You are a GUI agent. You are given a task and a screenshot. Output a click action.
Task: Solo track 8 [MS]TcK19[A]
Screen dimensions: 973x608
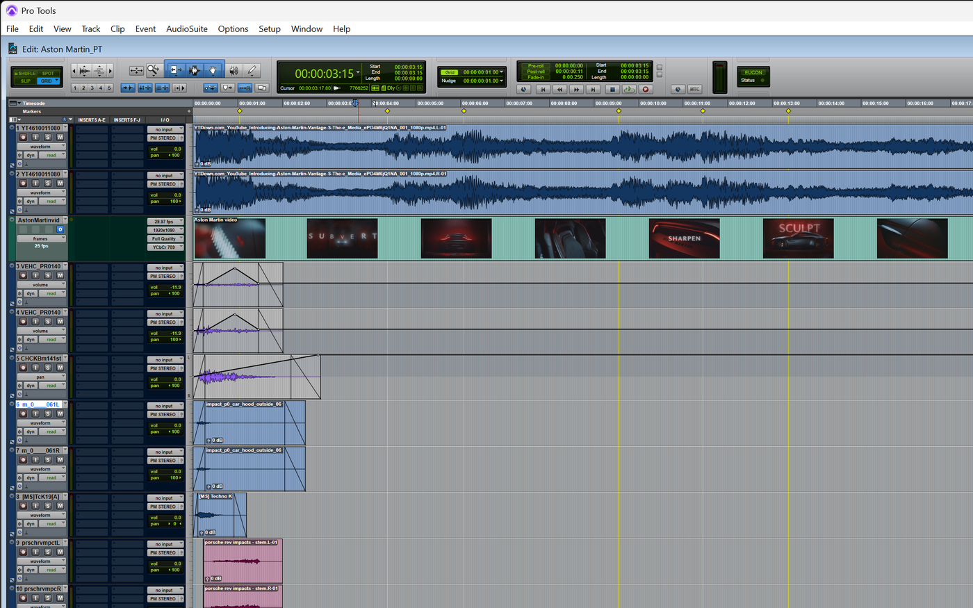(x=47, y=506)
